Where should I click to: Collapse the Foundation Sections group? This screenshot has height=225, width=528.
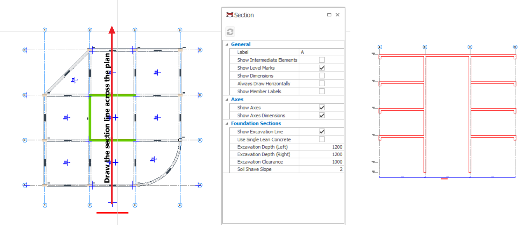(x=227, y=124)
